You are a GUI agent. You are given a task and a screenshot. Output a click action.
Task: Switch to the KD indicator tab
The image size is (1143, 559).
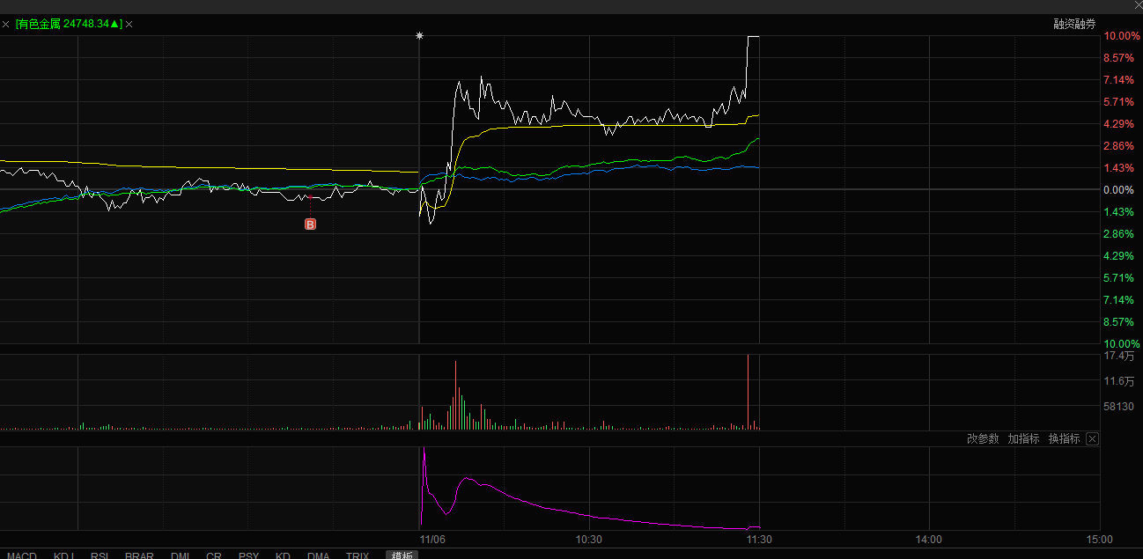[x=283, y=555]
